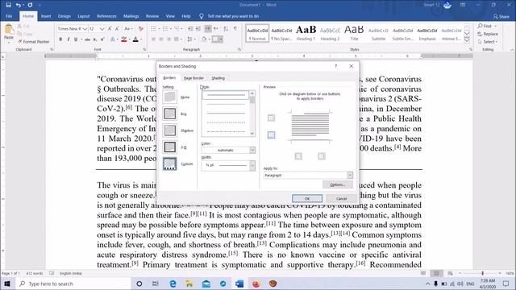
Task: Open the border Color dropdown
Action: pyautogui.click(x=252, y=151)
